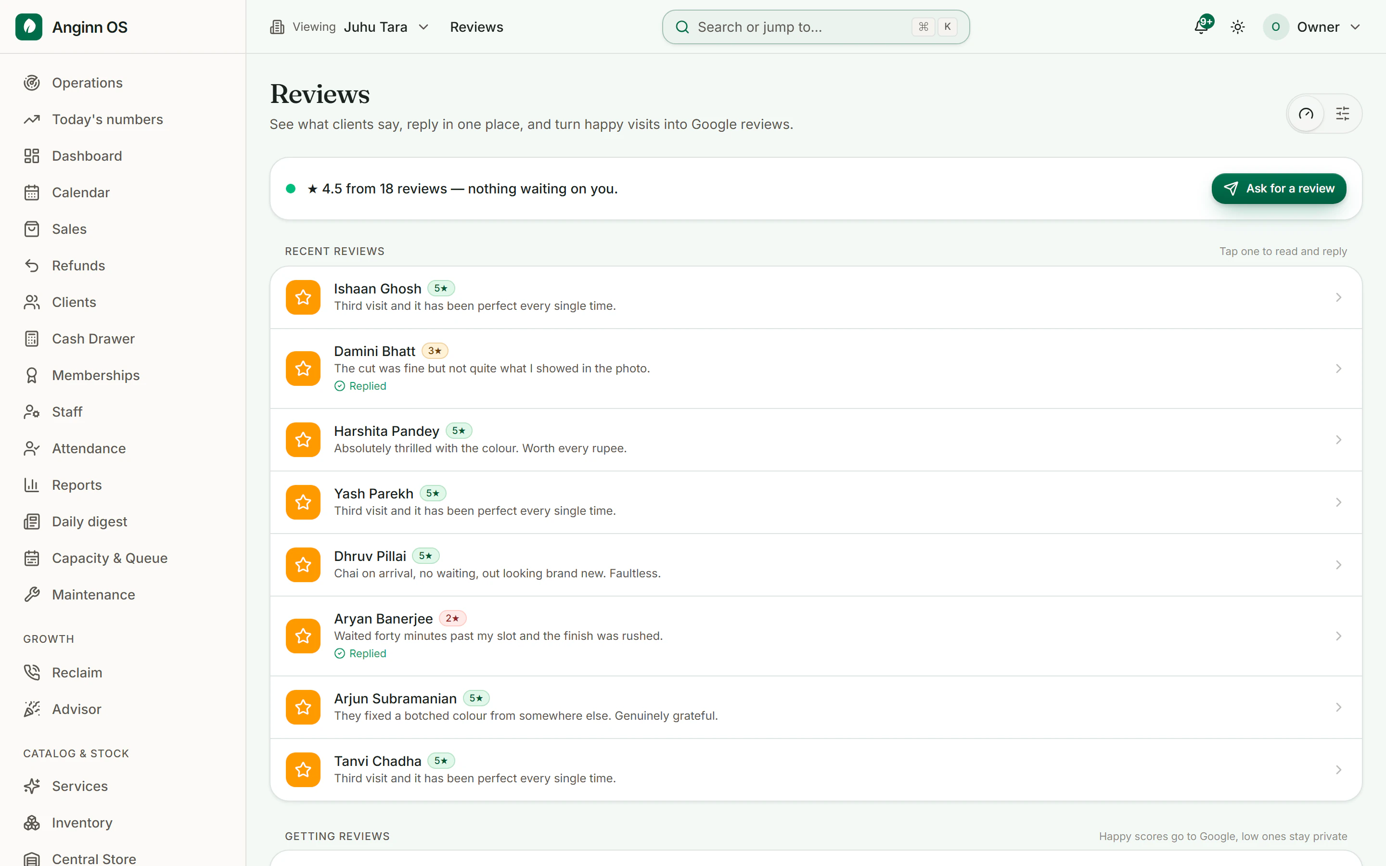Click the Sales bag icon
Viewport: 1386px width, 866px height.
tap(32, 229)
